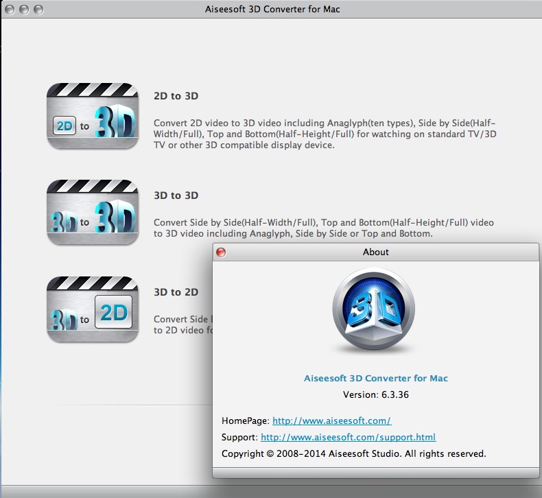Click the '3D to 3D' heading text
Viewport: 542px width, 498px height.
[176, 195]
